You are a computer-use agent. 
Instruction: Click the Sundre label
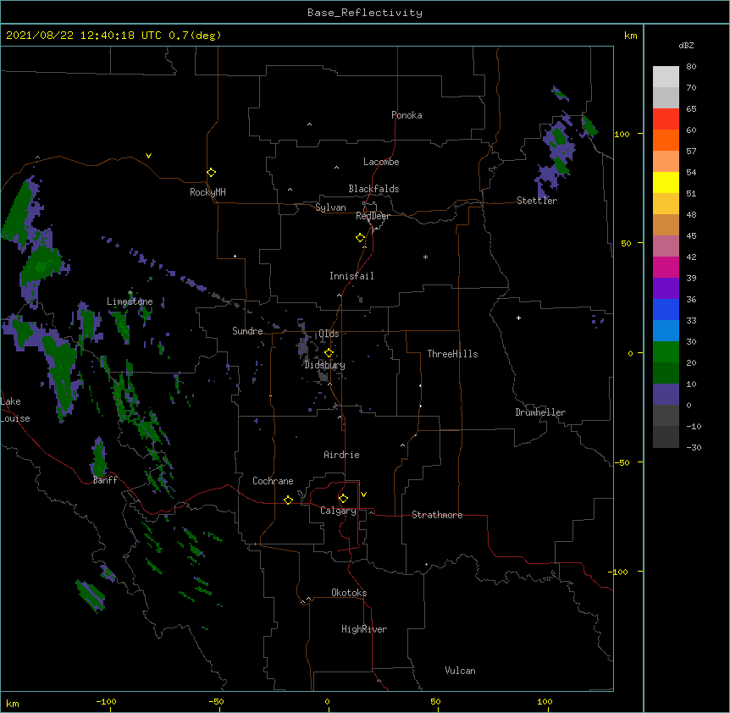tap(247, 331)
